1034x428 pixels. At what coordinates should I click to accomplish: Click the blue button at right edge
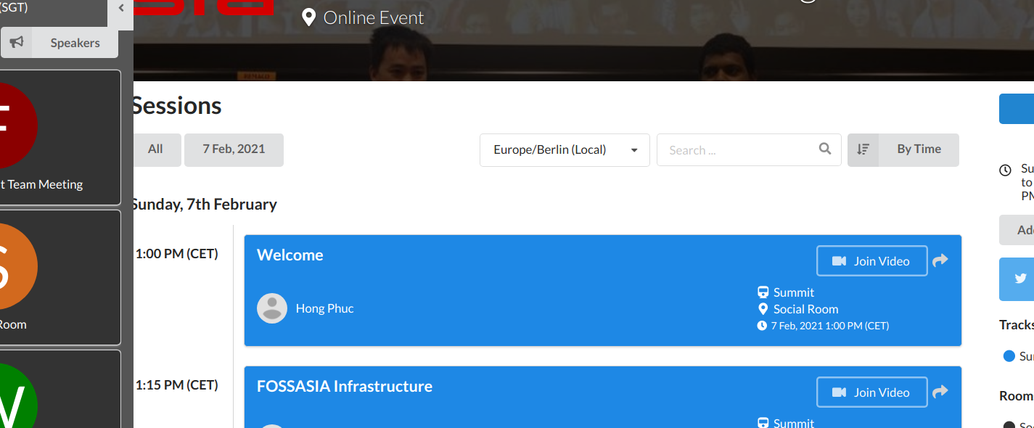1017,109
